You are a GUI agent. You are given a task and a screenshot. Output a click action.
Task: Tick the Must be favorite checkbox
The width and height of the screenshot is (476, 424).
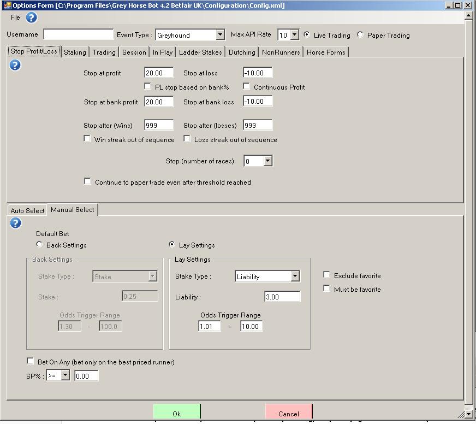[x=326, y=288]
